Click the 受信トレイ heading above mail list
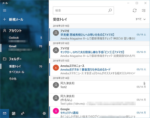Viewport: 150px width, 118px height. point(60,19)
